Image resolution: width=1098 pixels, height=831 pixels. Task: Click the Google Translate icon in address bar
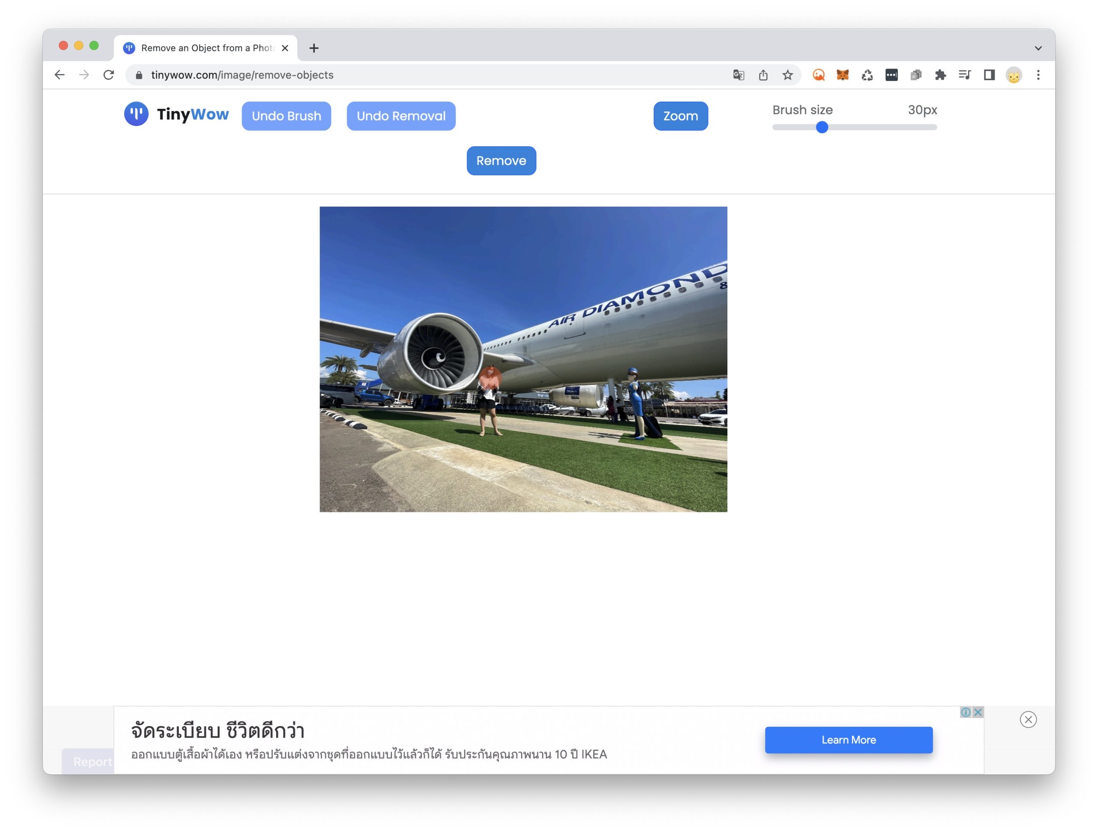(738, 75)
